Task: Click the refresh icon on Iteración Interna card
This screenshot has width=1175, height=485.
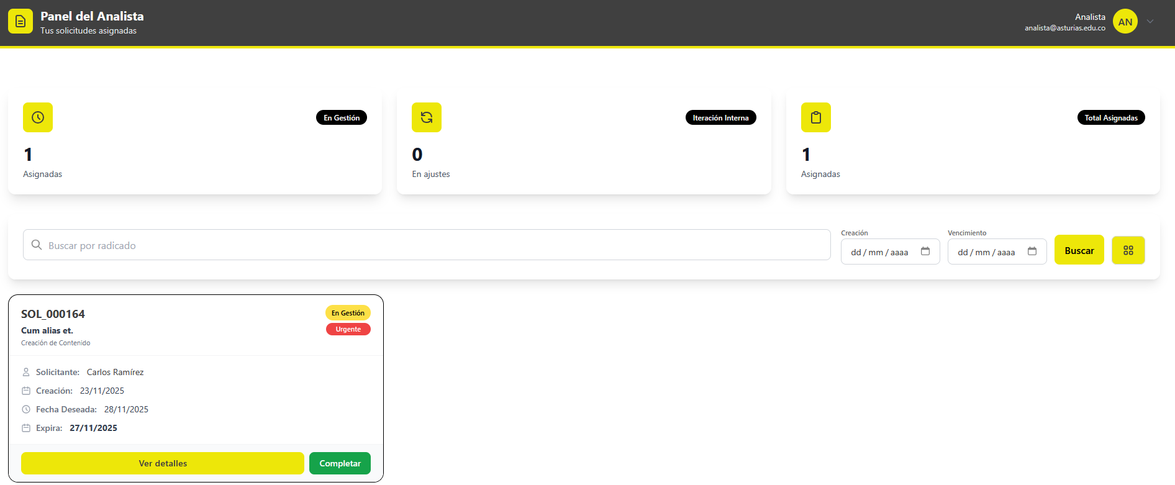Action: coord(427,117)
